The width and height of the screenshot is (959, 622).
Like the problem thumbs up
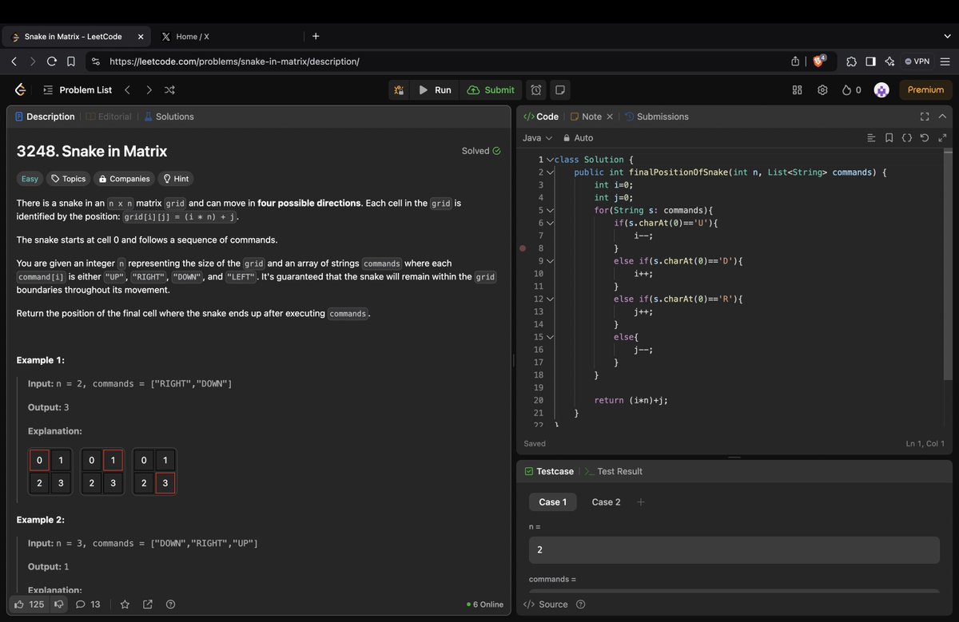28,604
